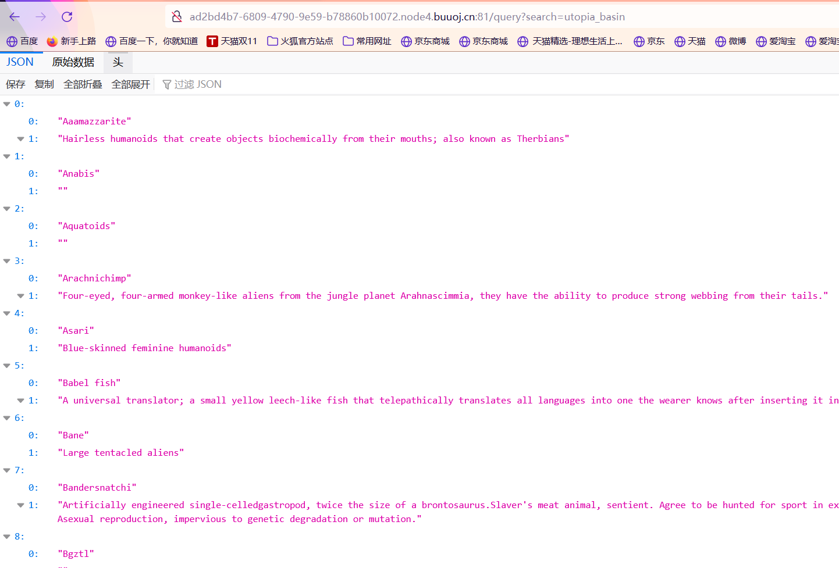Collapse JSON array item 6
The width and height of the screenshot is (839, 568).
(x=7, y=418)
